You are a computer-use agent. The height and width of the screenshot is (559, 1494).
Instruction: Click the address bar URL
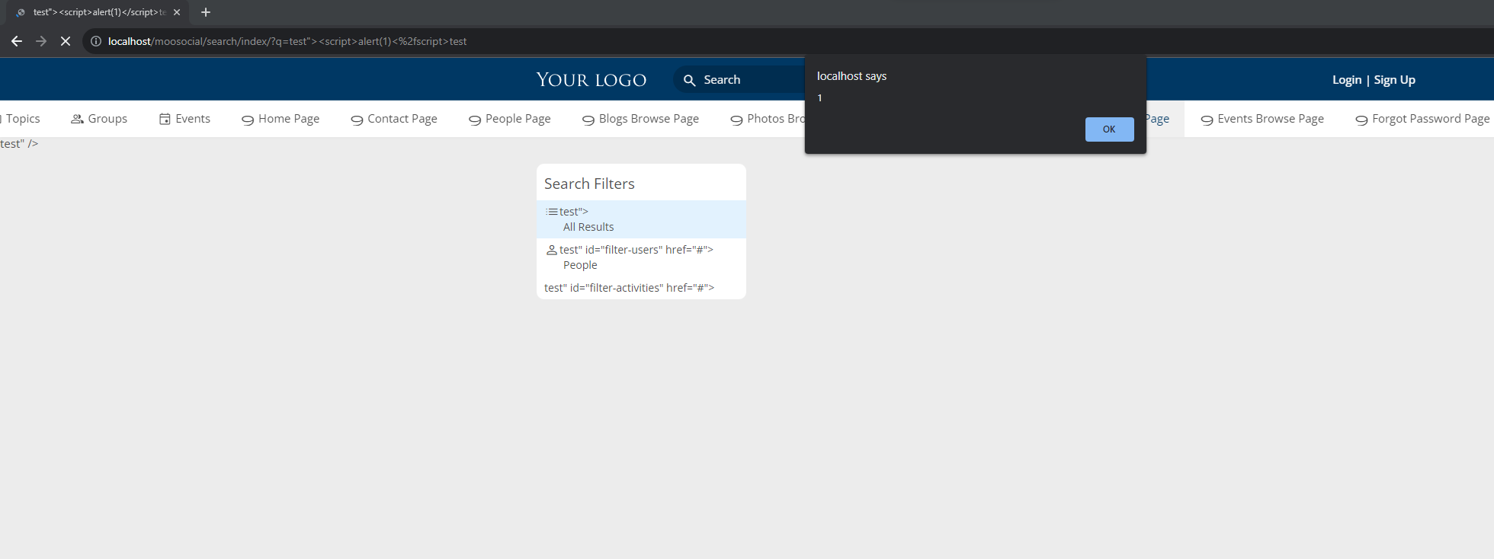[287, 41]
